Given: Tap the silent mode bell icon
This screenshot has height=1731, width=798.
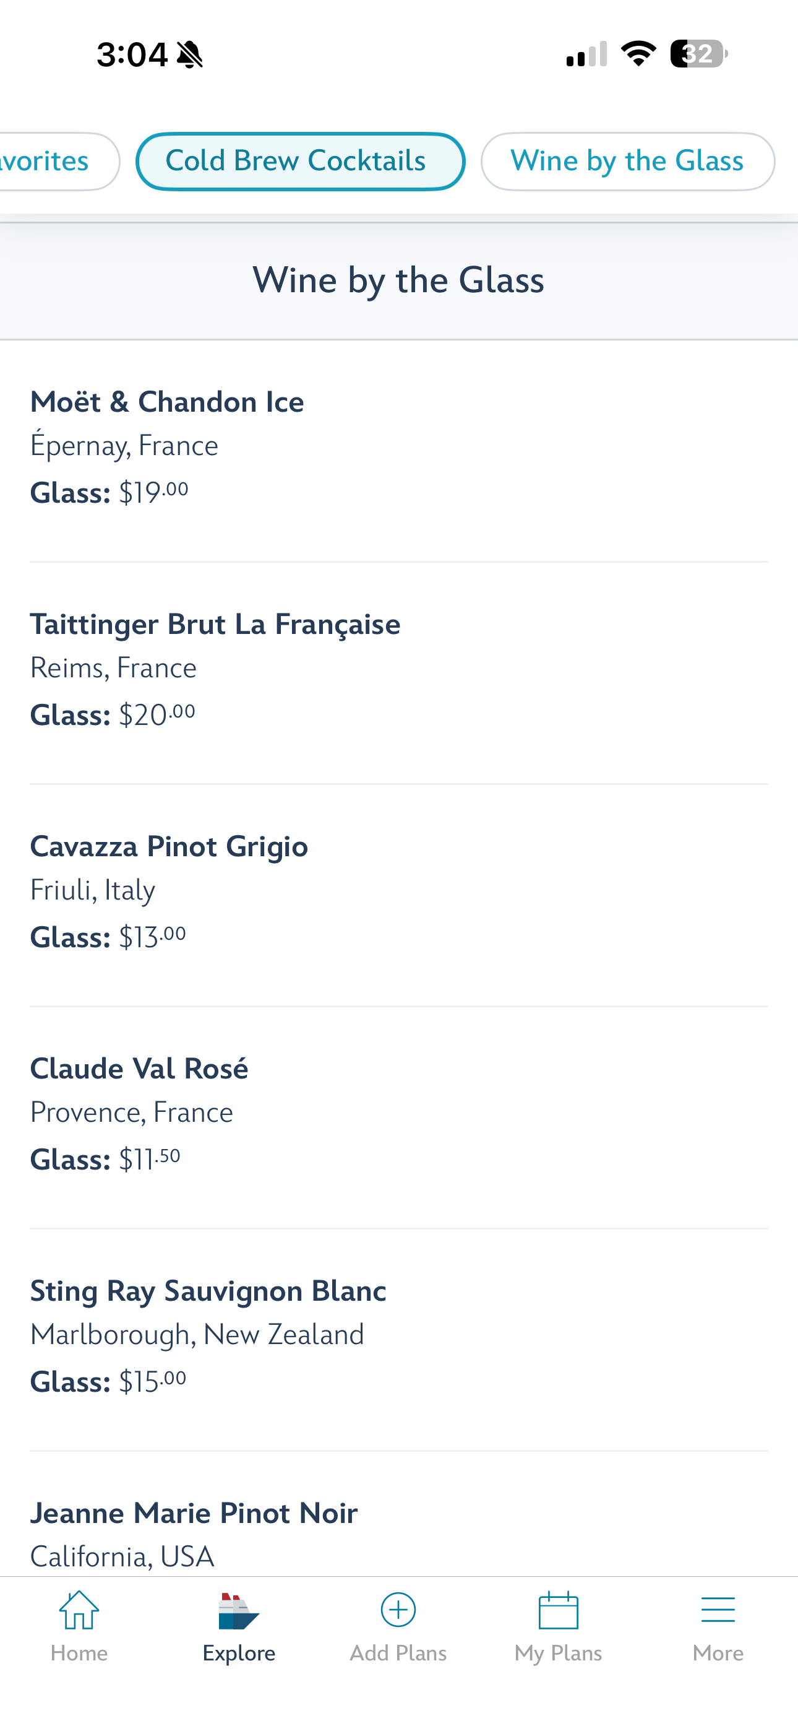Looking at the screenshot, I should pyautogui.click(x=190, y=54).
